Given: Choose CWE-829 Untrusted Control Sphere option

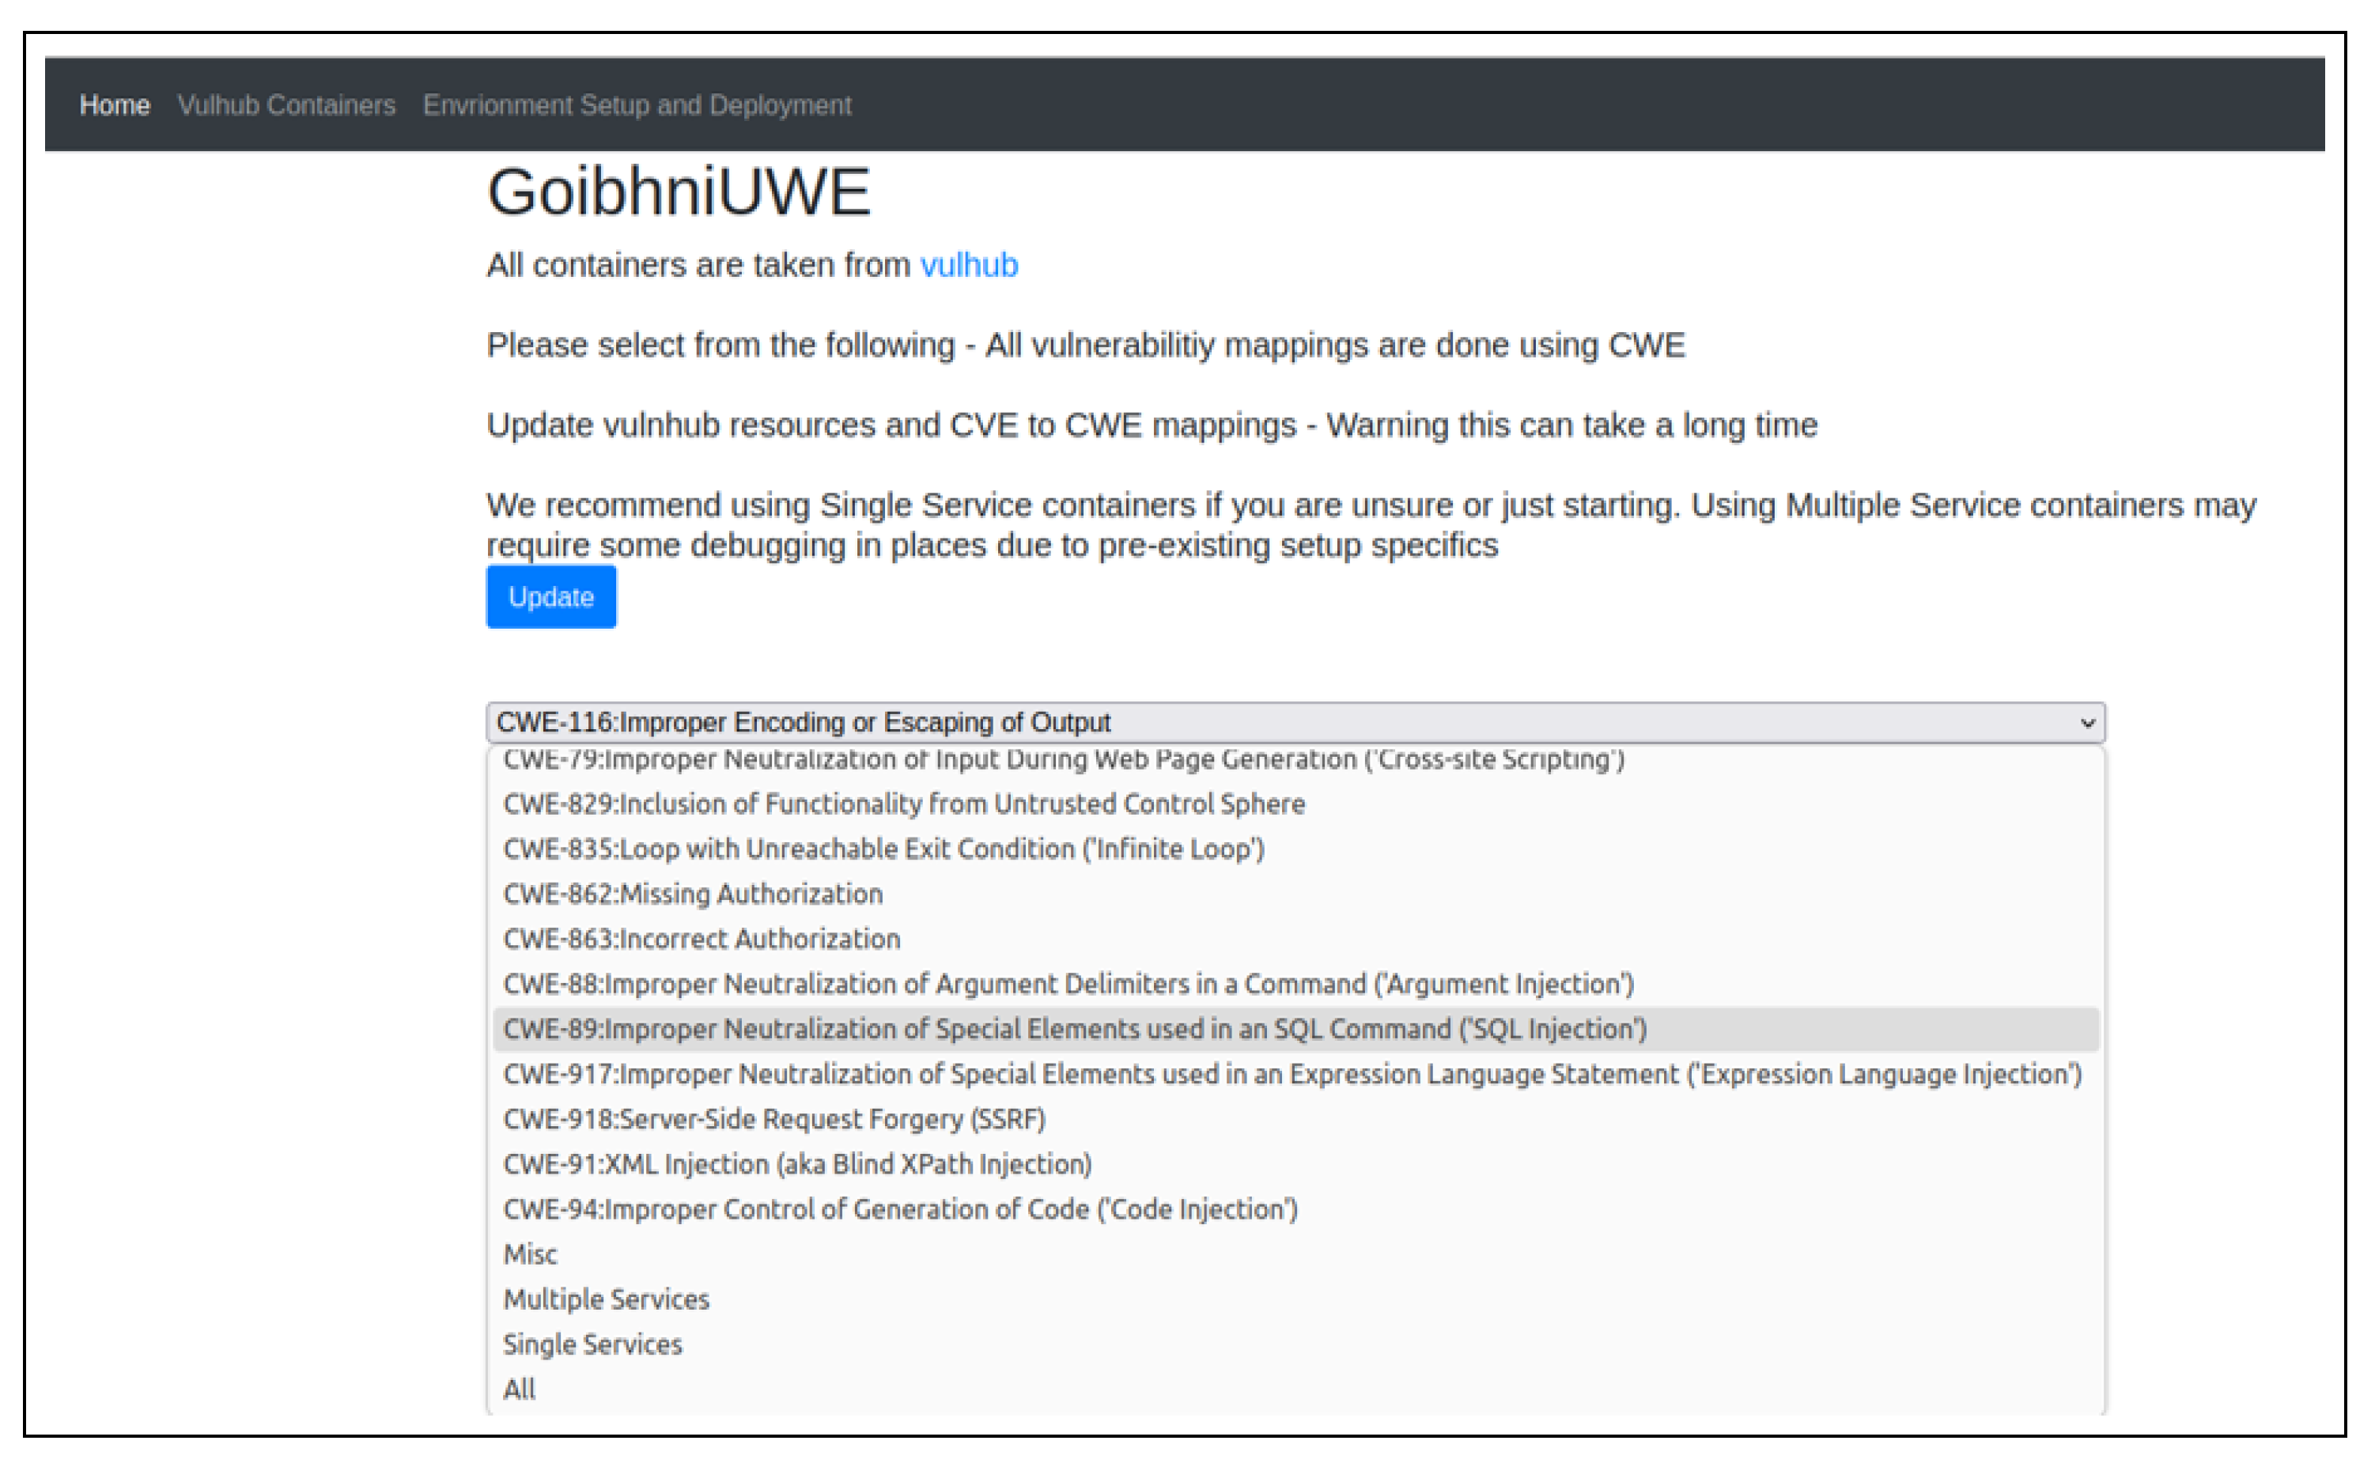Looking at the screenshot, I should pyautogui.click(x=903, y=803).
